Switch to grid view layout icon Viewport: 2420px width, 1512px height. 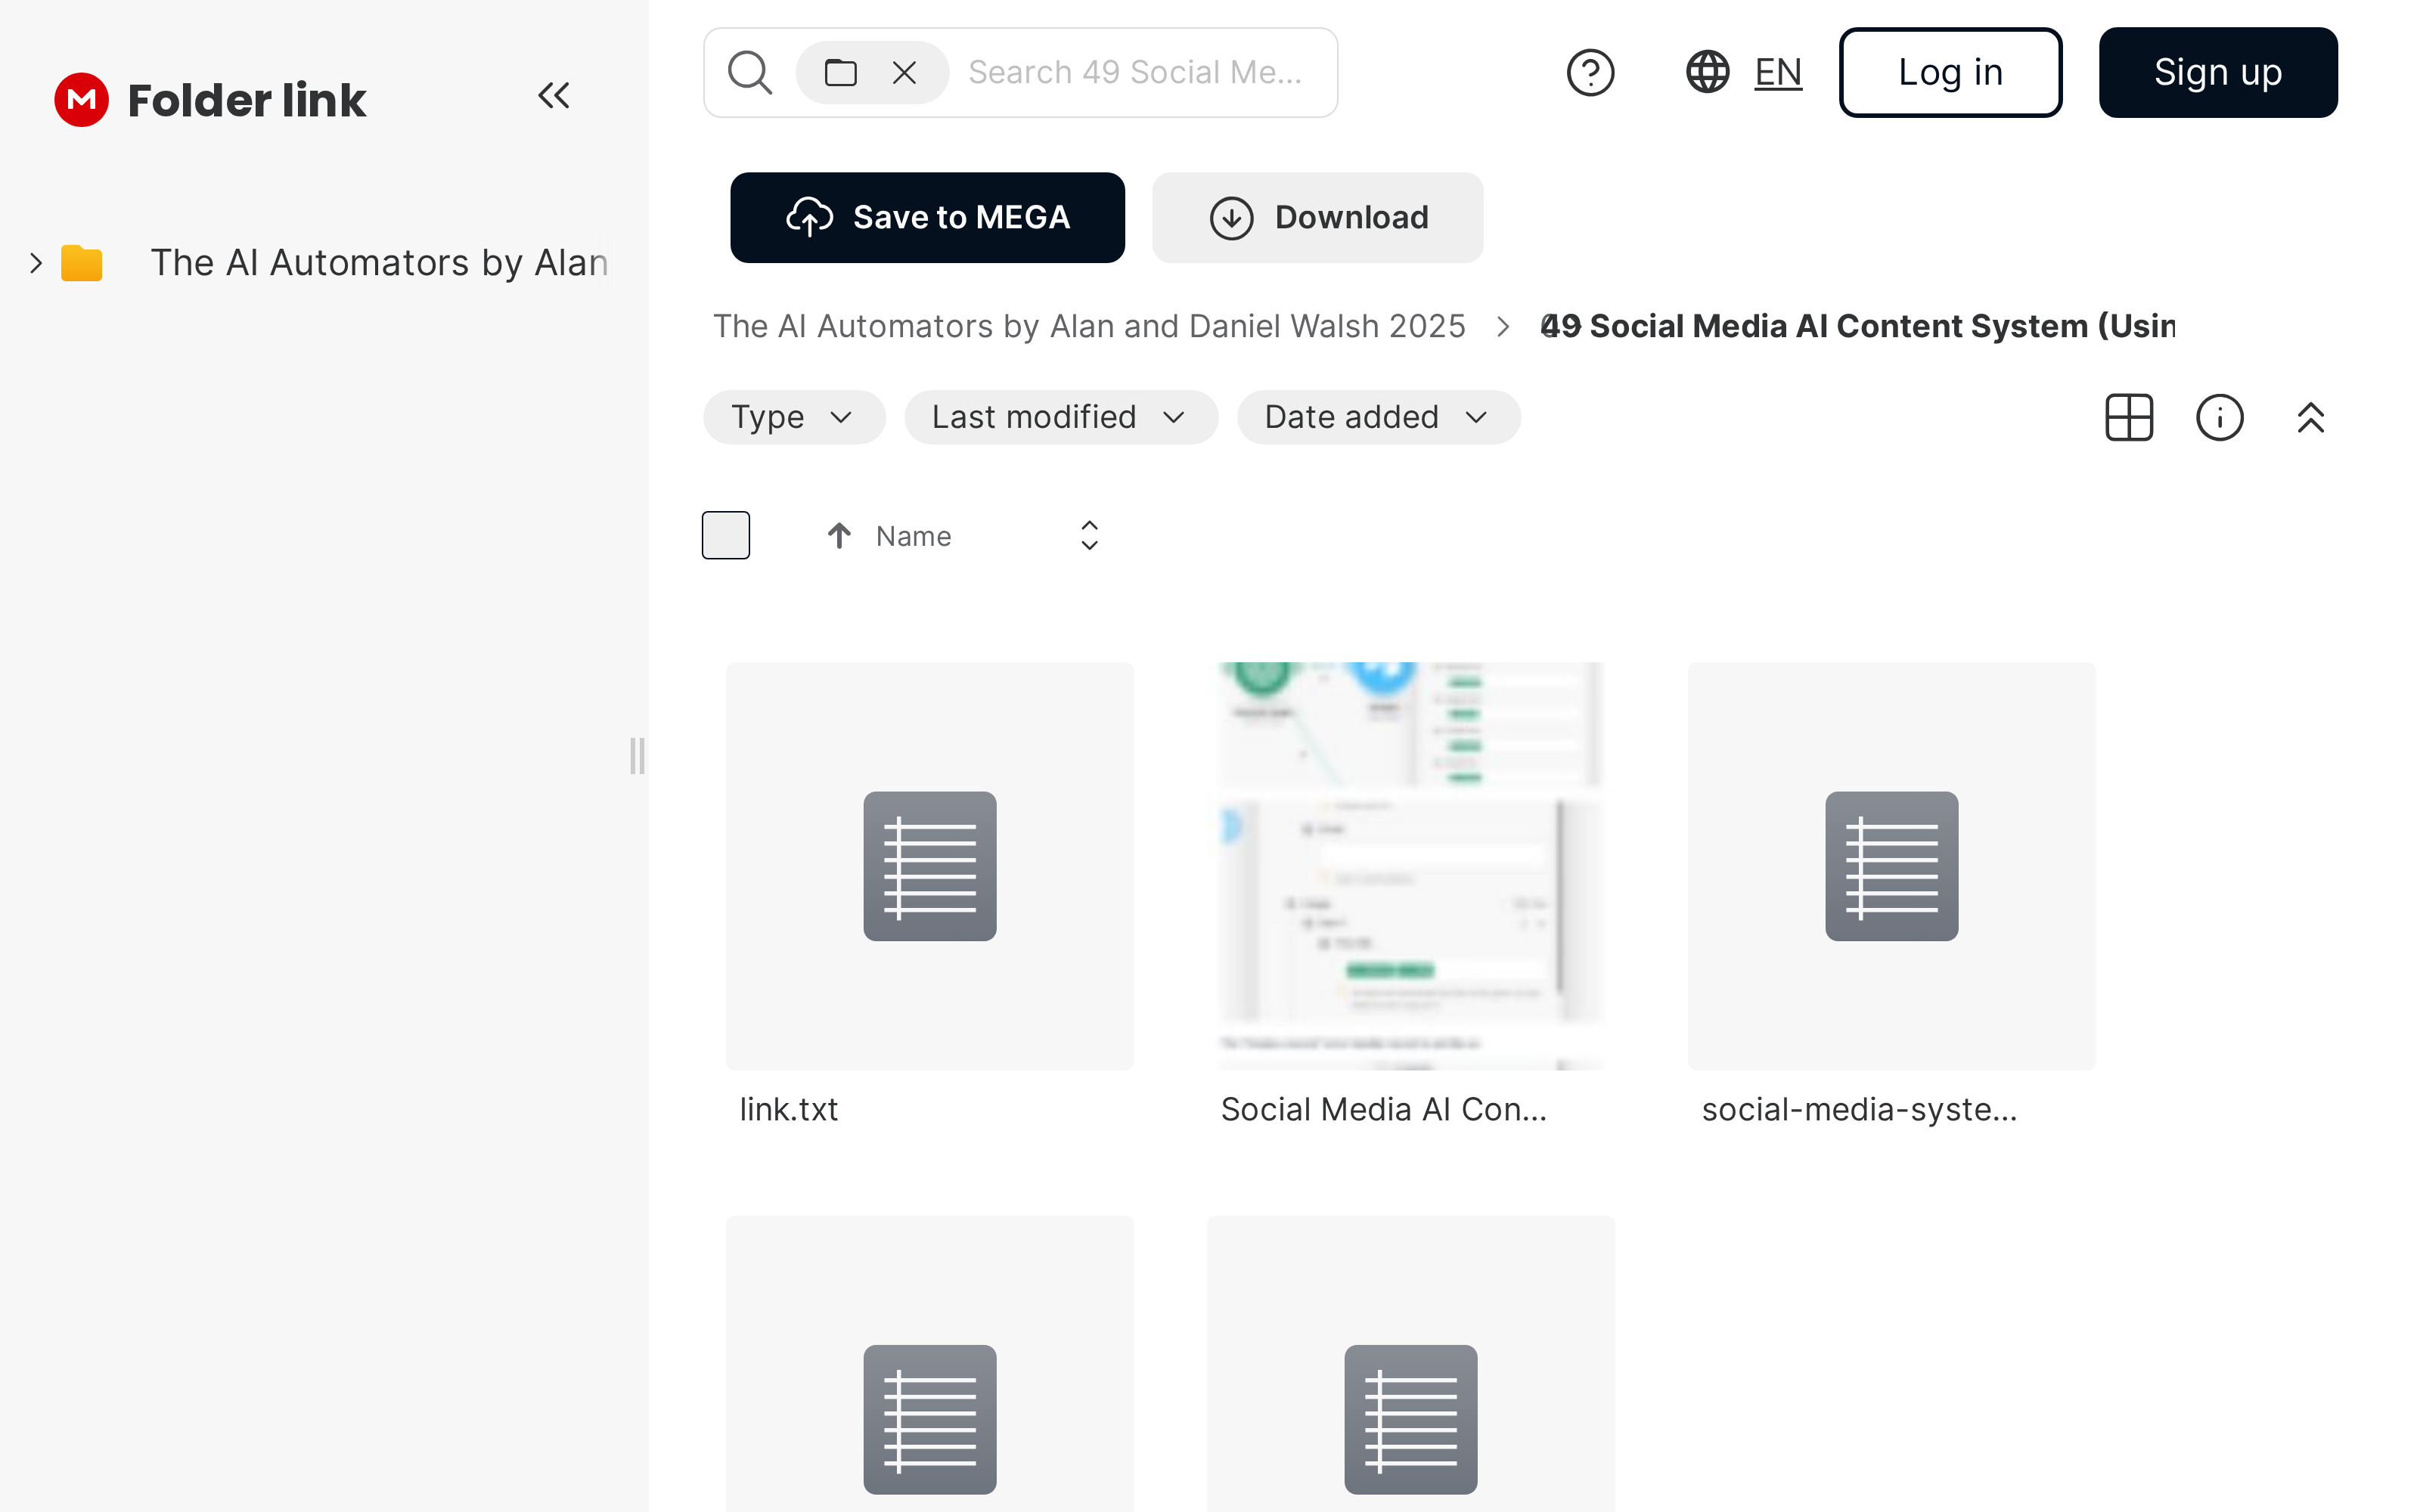click(2129, 417)
